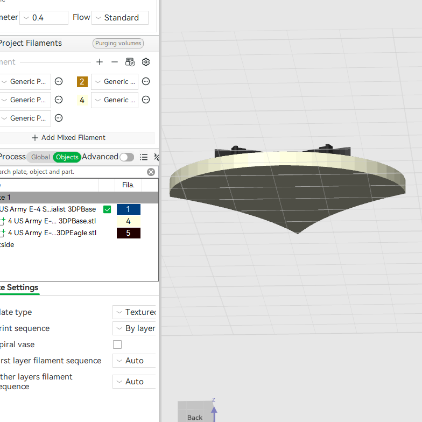The height and width of the screenshot is (422, 422).
Task: Edit filament 2 preset ellipsis icon
Action: 146,81
